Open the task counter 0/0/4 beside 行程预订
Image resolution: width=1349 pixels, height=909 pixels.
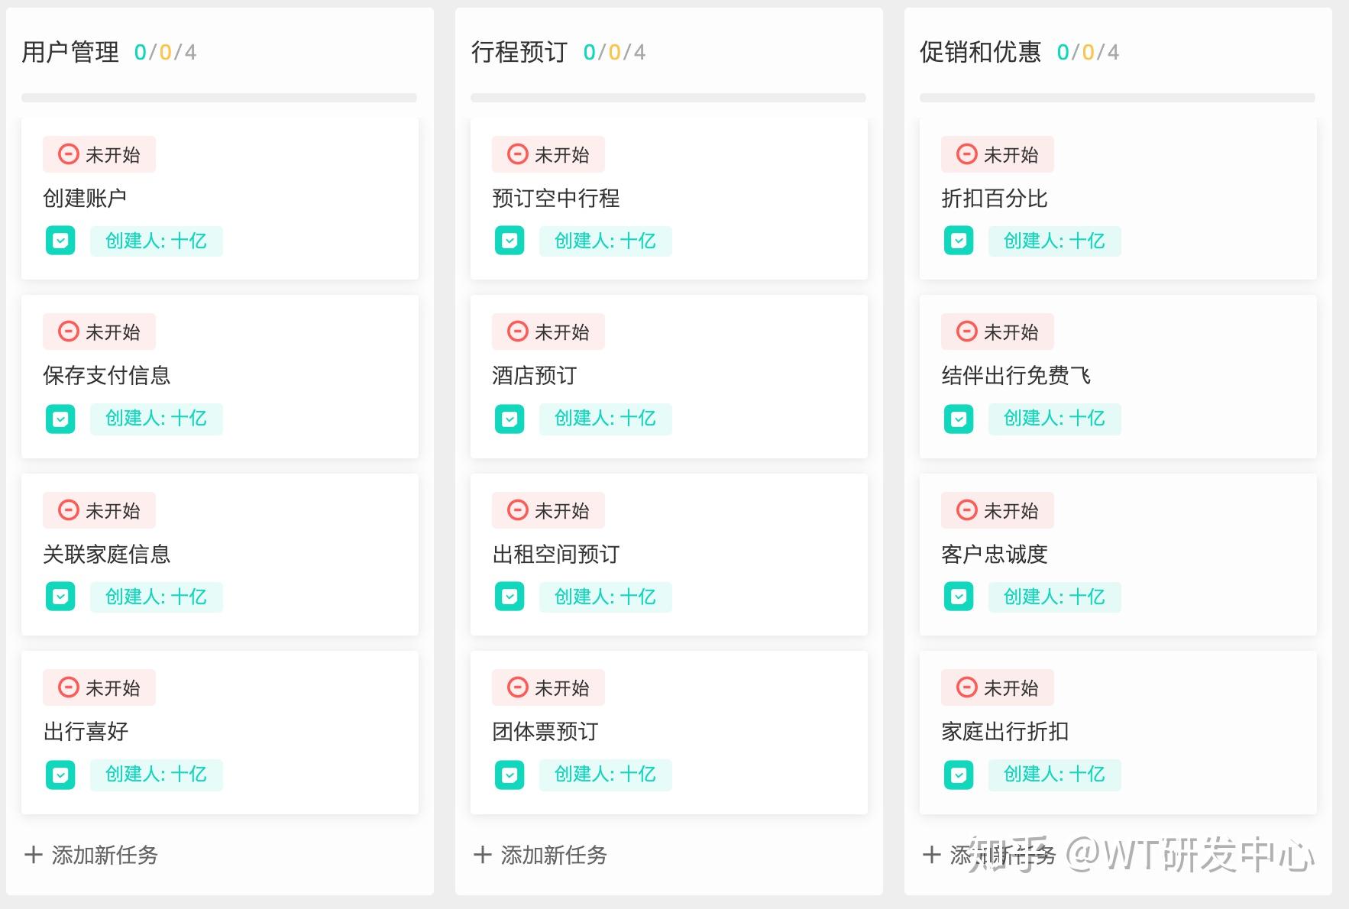click(x=613, y=52)
